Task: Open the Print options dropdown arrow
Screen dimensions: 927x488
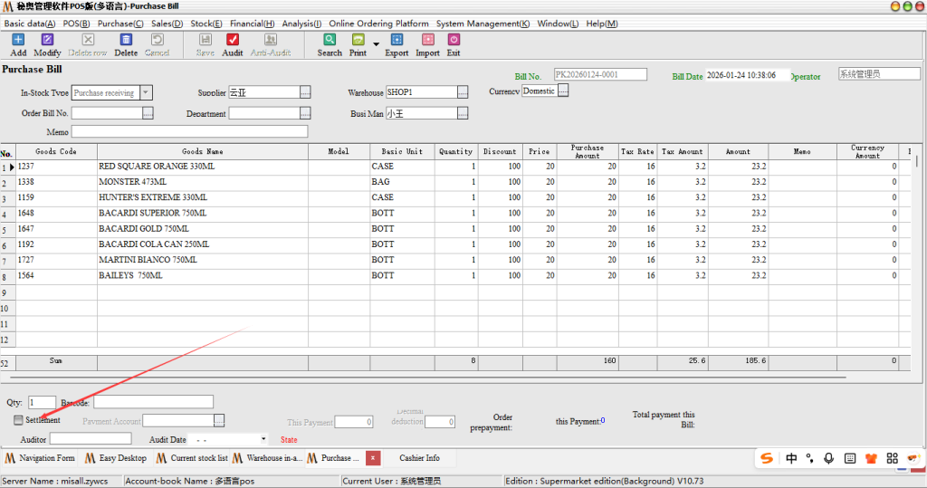Action: click(376, 43)
